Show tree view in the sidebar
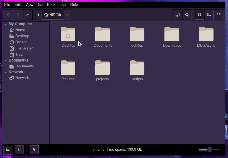Screen dimensions: 228x158 point(19,150)
